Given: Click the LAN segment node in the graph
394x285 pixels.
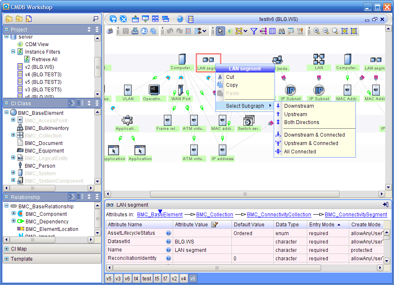Looking at the screenshot, I should [x=208, y=62].
